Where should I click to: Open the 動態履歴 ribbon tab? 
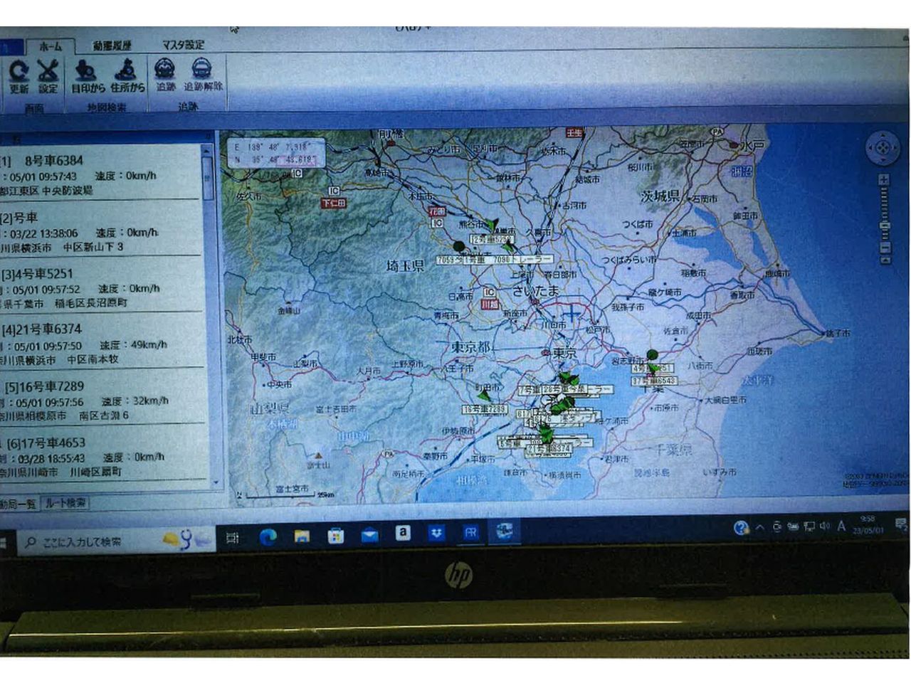[112, 45]
